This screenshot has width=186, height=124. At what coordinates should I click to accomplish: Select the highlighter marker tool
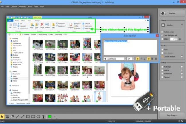point(12,117)
